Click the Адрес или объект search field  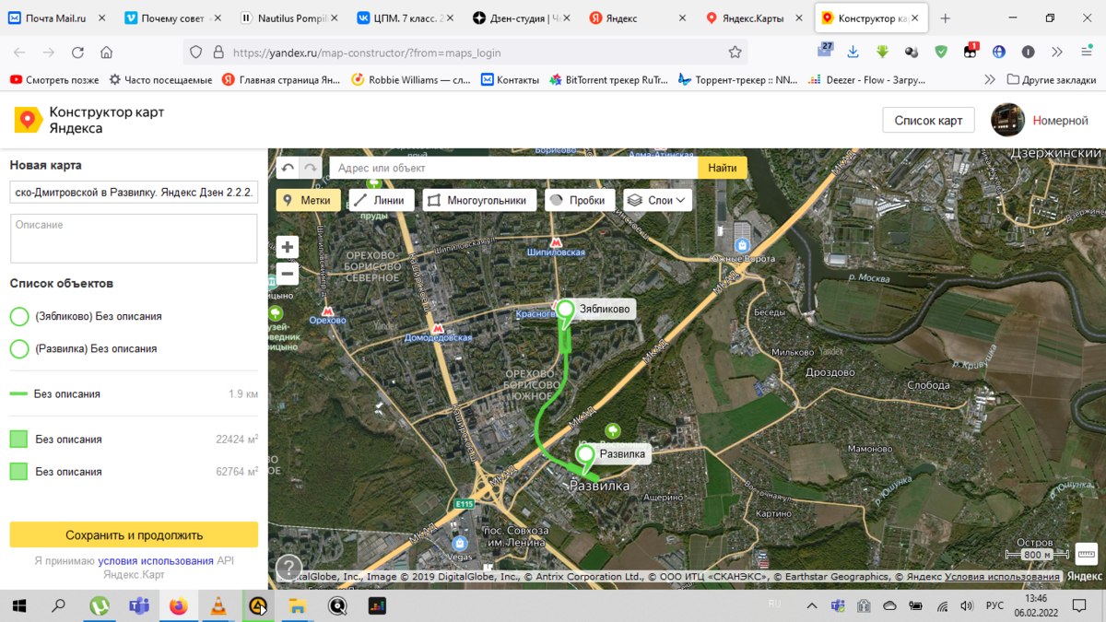coord(513,168)
